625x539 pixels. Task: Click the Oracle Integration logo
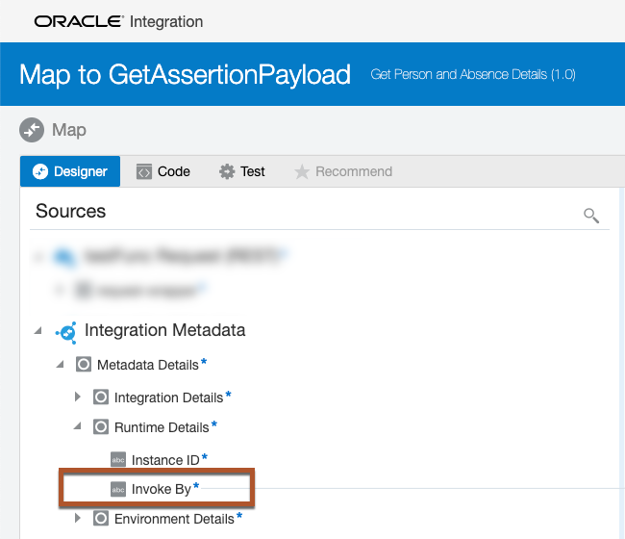pyautogui.click(x=118, y=21)
